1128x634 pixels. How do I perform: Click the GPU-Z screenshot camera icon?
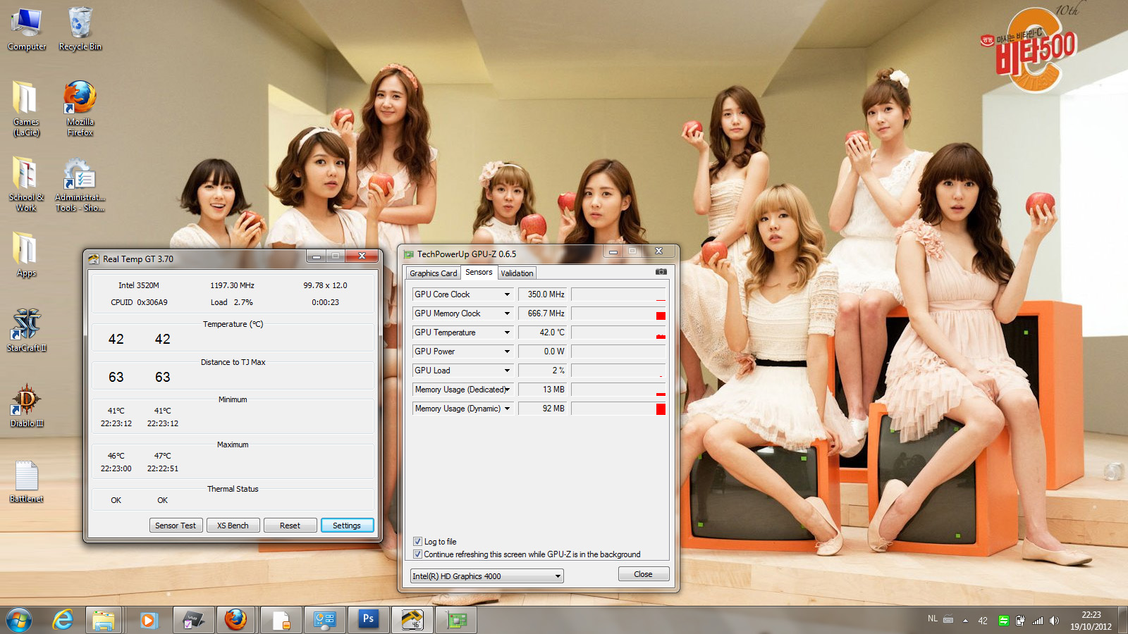coord(661,272)
